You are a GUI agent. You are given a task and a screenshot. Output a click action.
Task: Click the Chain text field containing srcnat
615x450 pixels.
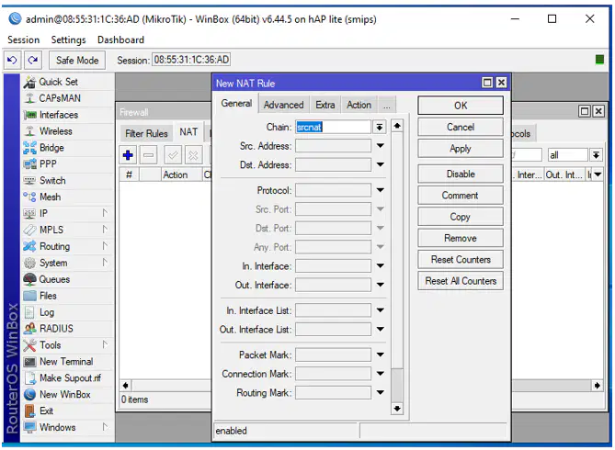(333, 127)
